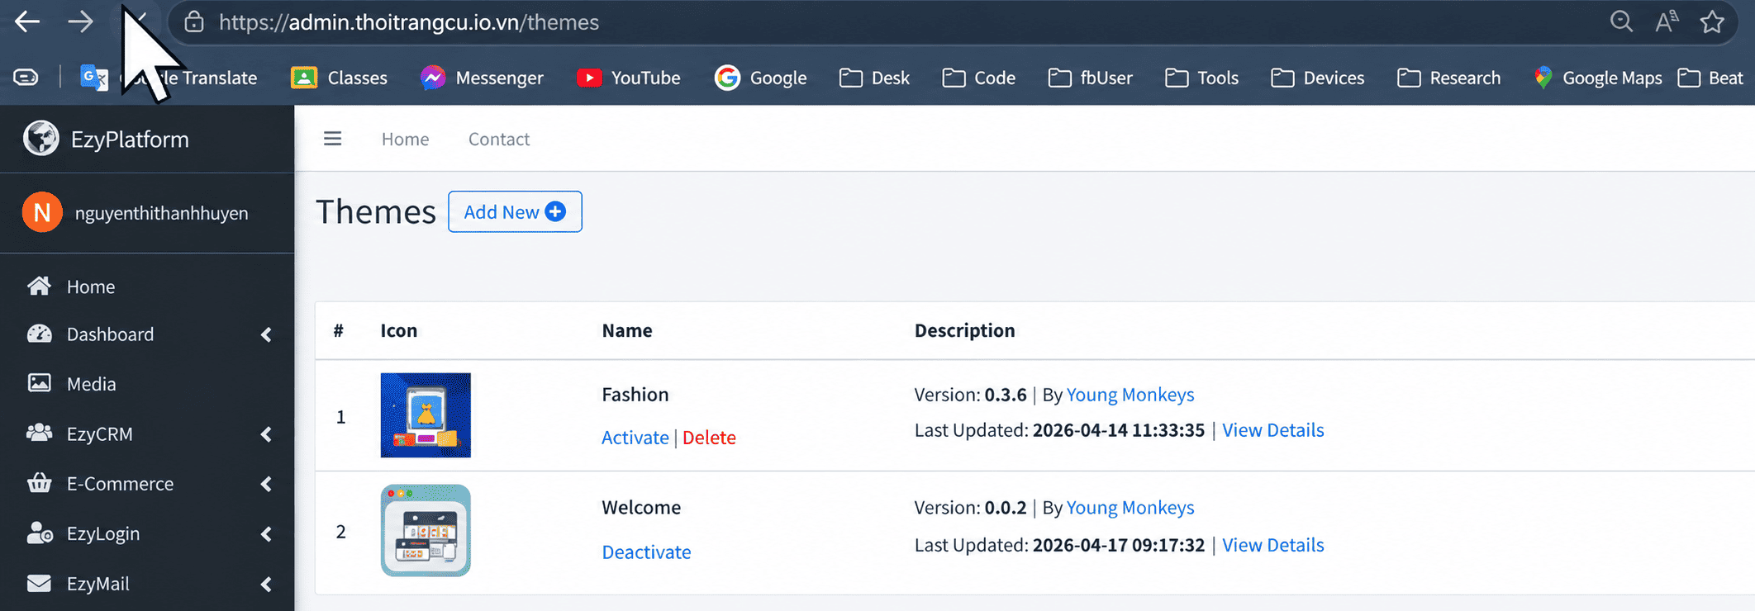Expand the EzyLogin sidebar menu
The image size is (1755, 611).
click(x=147, y=533)
